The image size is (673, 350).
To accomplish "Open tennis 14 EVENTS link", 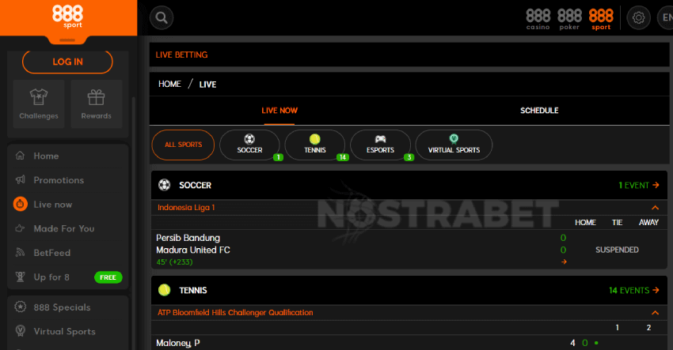I will click(x=634, y=290).
